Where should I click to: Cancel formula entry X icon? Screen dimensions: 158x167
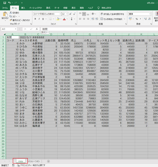point(25,29)
